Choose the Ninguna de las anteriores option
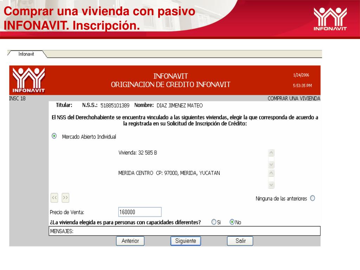The image size is (360, 270). click(x=313, y=198)
